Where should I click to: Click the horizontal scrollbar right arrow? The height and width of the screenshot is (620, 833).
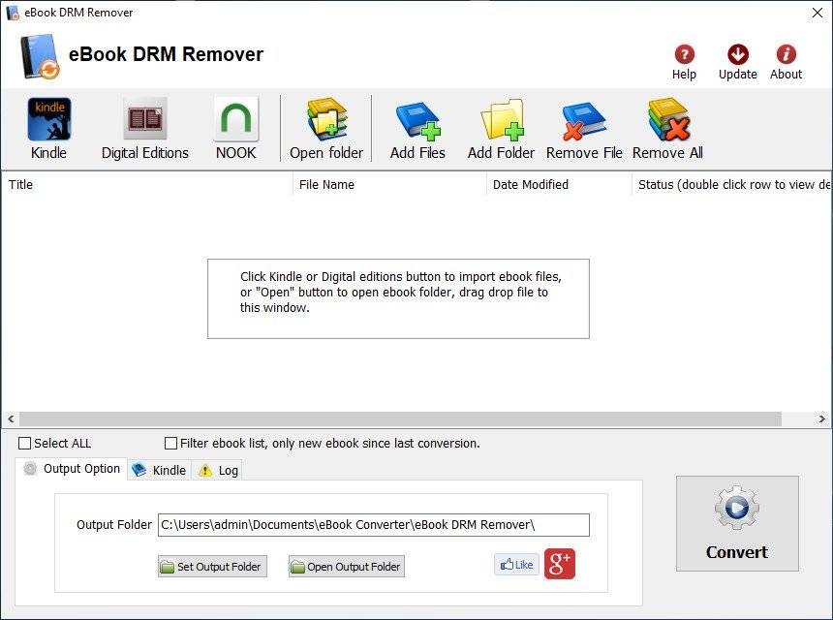(x=821, y=418)
